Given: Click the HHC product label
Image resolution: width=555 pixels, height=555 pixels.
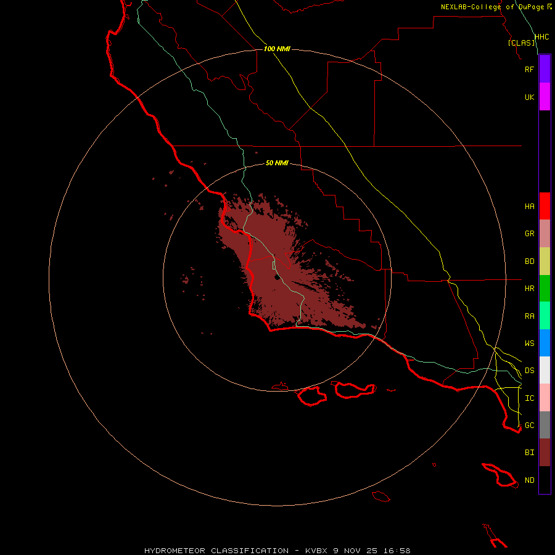Looking at the screenshot, I should point(541,37).
